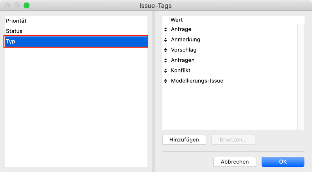Screen dimensions: 312x172
Task: Choose the Vorschlag value entry
Action: pyautogui.click(x=184, y=50)
